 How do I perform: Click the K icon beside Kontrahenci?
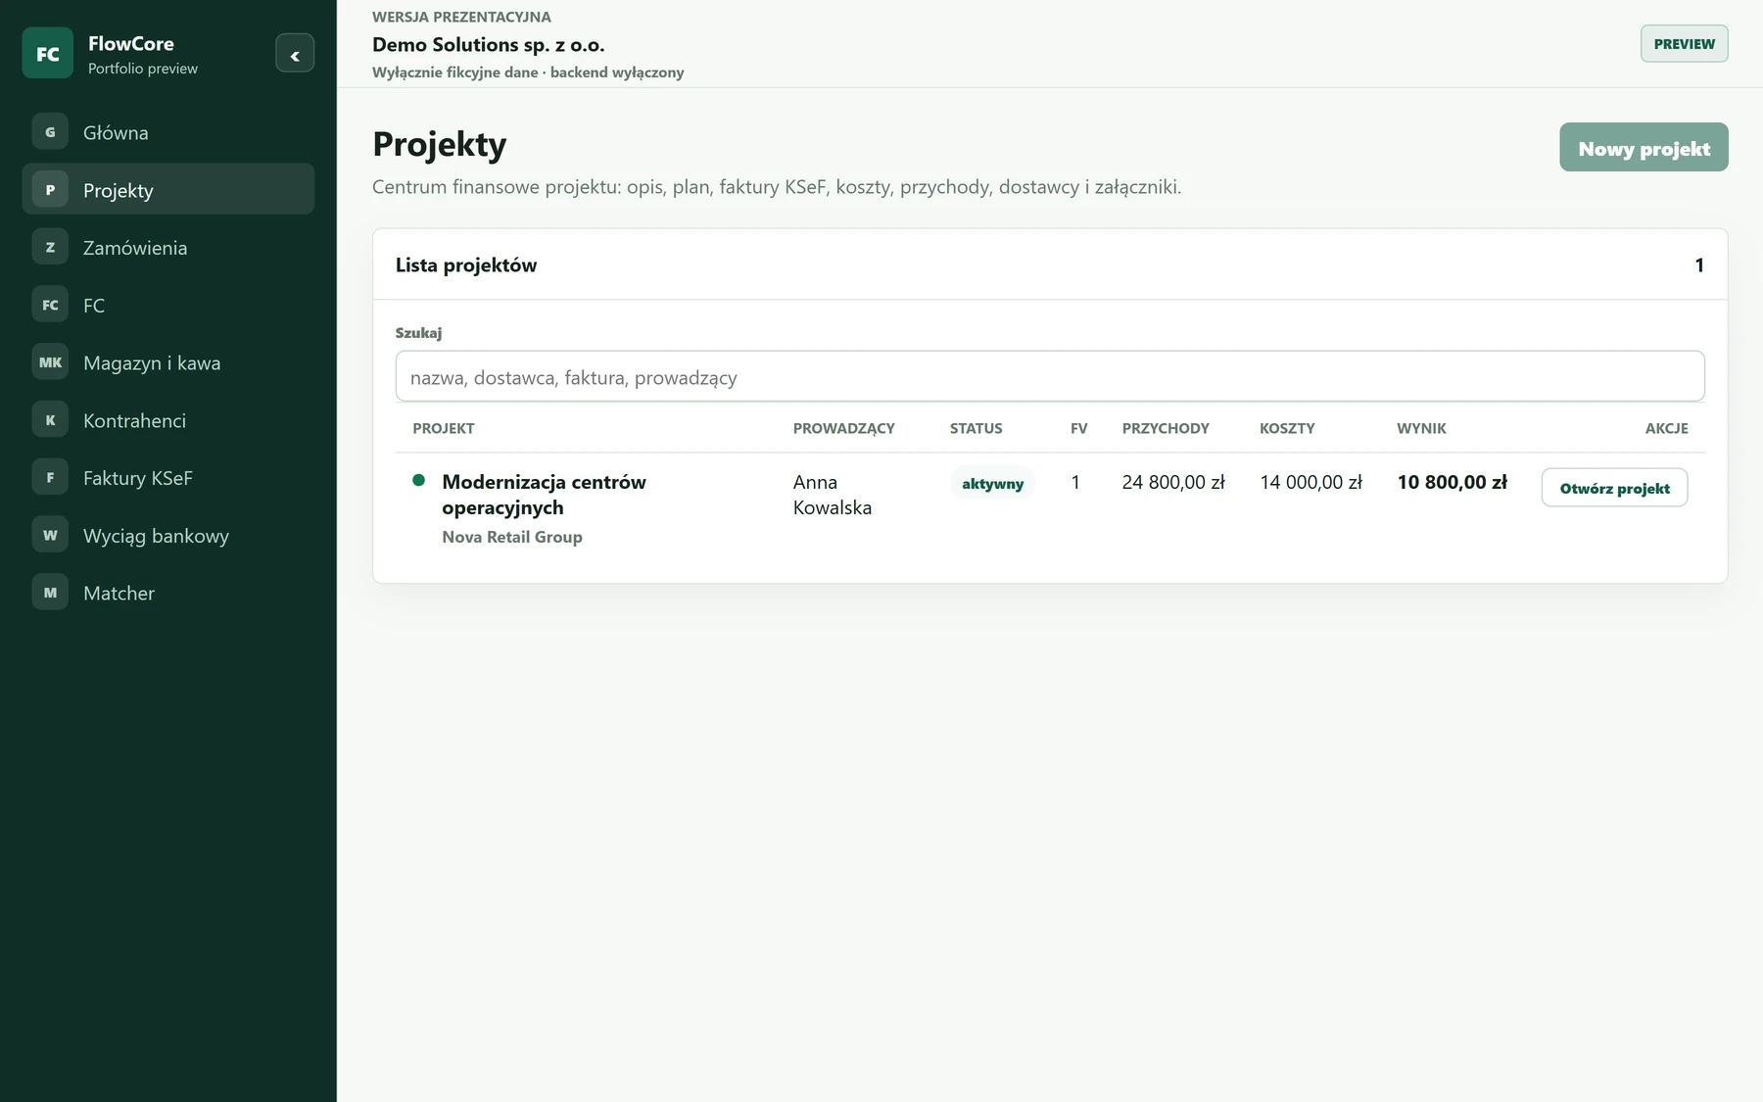(50, 419)
